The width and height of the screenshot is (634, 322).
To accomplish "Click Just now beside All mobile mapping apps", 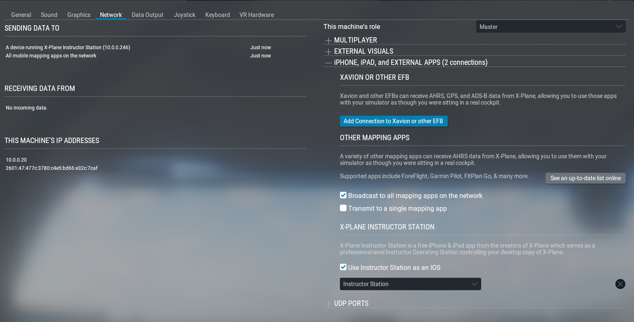I will pyautogui.click(x=261, y=56).
